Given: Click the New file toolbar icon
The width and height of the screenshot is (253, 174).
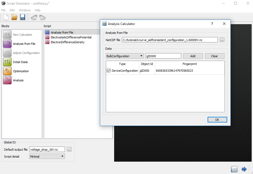Looking at the screenshot, I should coord(6,17).
